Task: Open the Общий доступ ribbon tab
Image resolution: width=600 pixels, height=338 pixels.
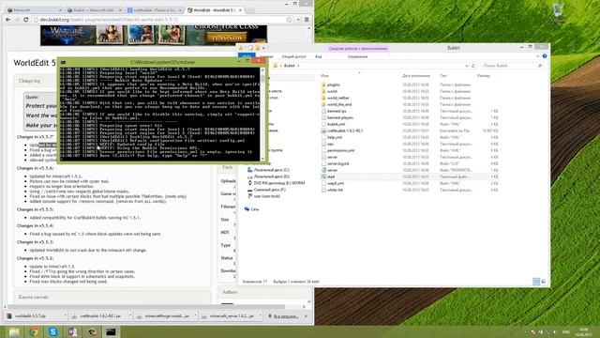Action: tap(293, 56)
